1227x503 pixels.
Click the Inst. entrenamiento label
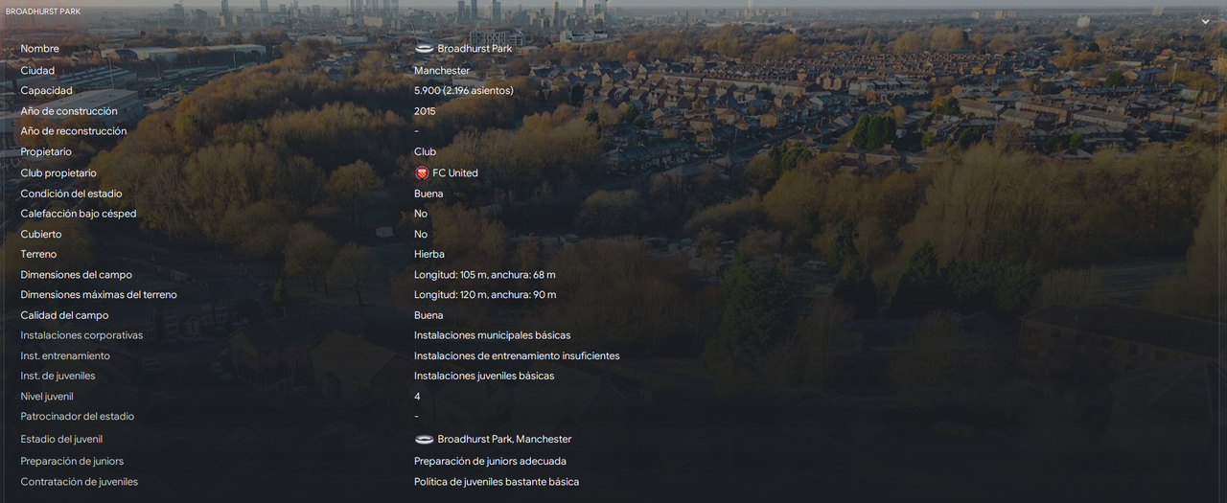coord(65,355)
